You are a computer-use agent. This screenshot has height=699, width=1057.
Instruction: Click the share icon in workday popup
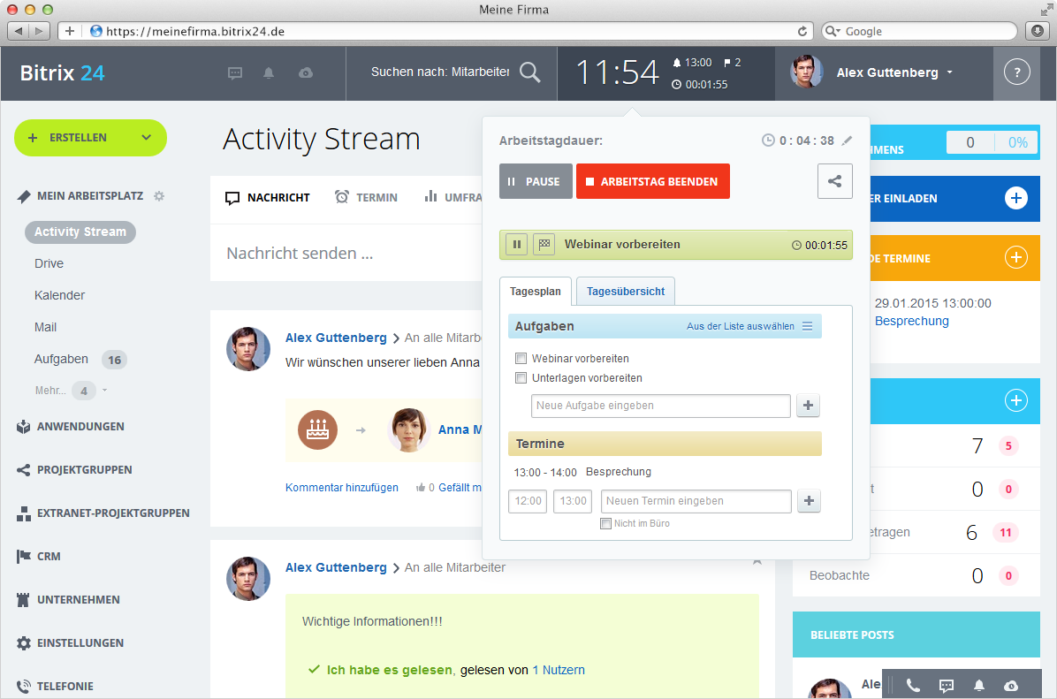834,180
